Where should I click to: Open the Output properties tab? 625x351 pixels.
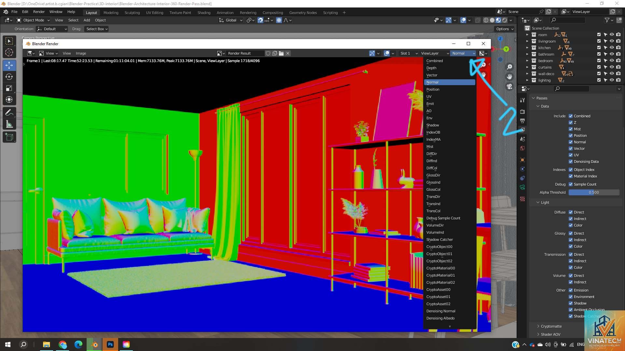(522, 121)
